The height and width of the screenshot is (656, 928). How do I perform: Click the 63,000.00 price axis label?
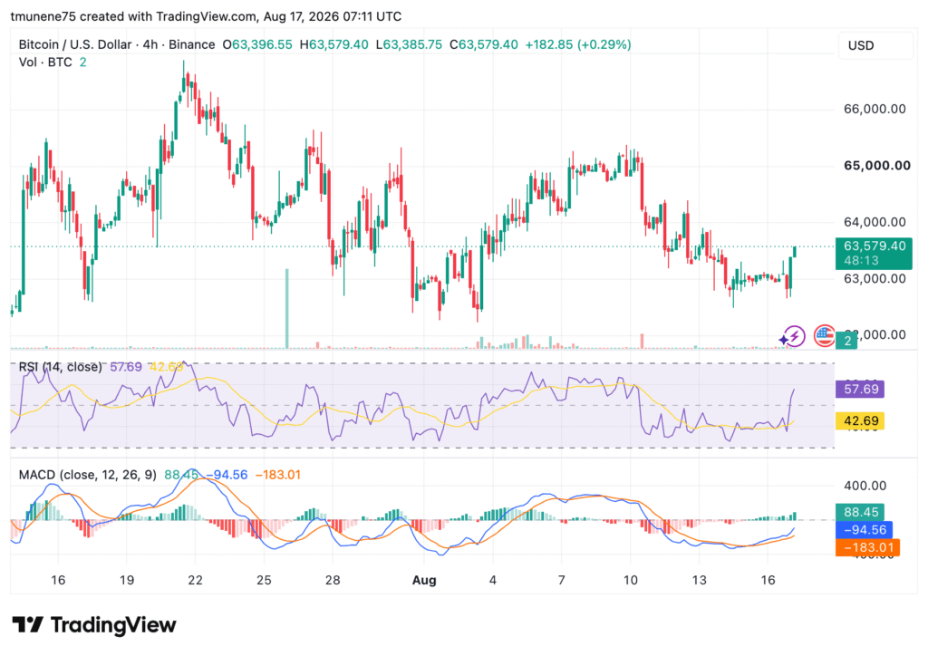(875, 278)
